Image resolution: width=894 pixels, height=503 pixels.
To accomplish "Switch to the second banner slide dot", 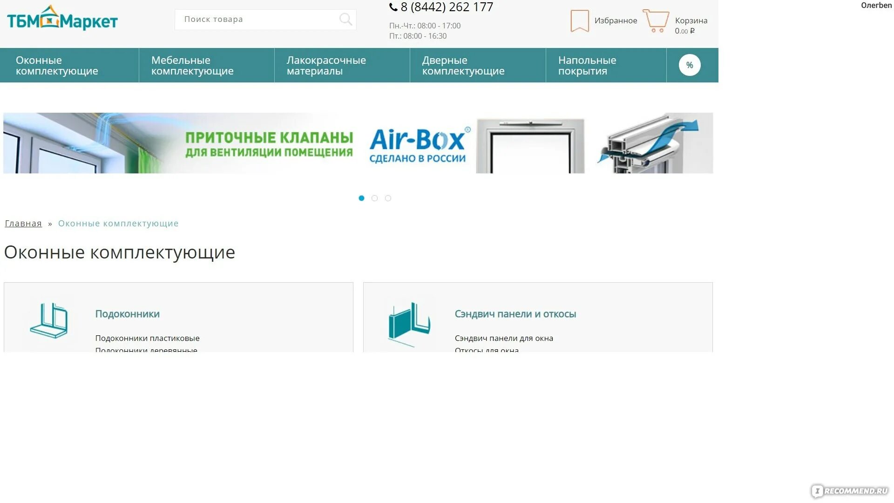I will click(374, 198).
